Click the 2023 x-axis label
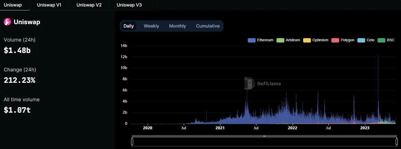 (x=365, y=128)
